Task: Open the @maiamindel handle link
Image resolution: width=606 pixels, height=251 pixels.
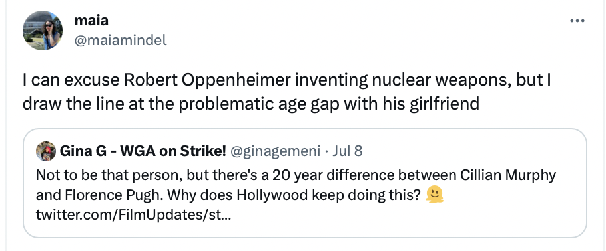Action: (x=121, y=40)
